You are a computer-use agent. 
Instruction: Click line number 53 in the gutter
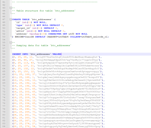(x=4, y=36)
